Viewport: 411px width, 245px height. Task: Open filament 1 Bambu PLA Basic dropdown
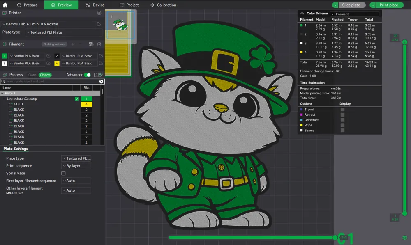pos(27,56)
